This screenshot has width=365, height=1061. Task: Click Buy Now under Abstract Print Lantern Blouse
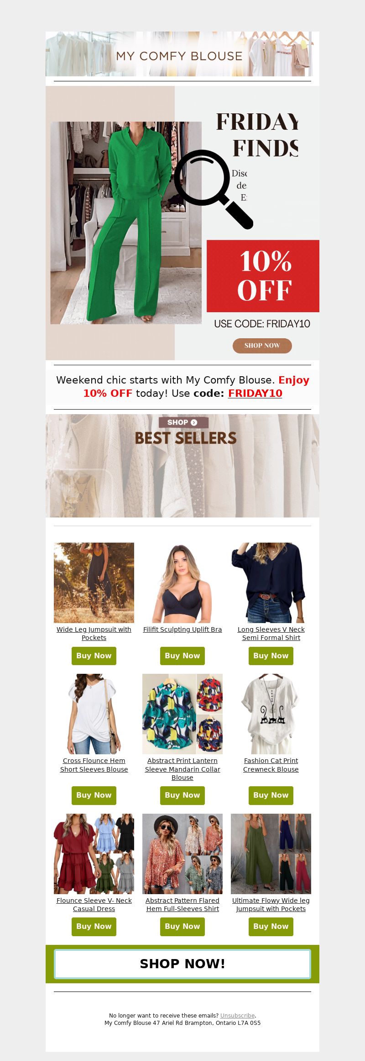[182, 795]
